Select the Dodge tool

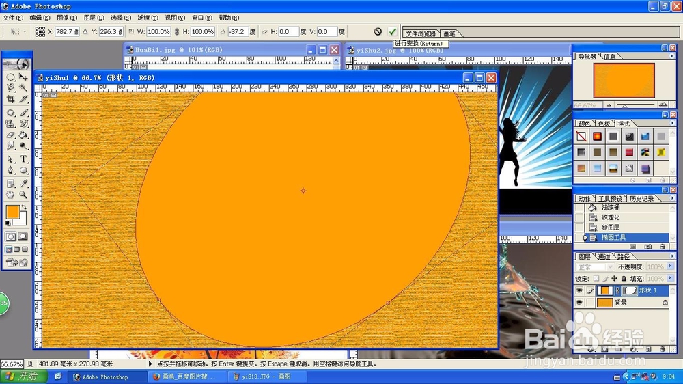23,146
